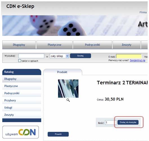The image size is (149, 141).
Task: Select the Produkt tab
Action: [63, 72]
